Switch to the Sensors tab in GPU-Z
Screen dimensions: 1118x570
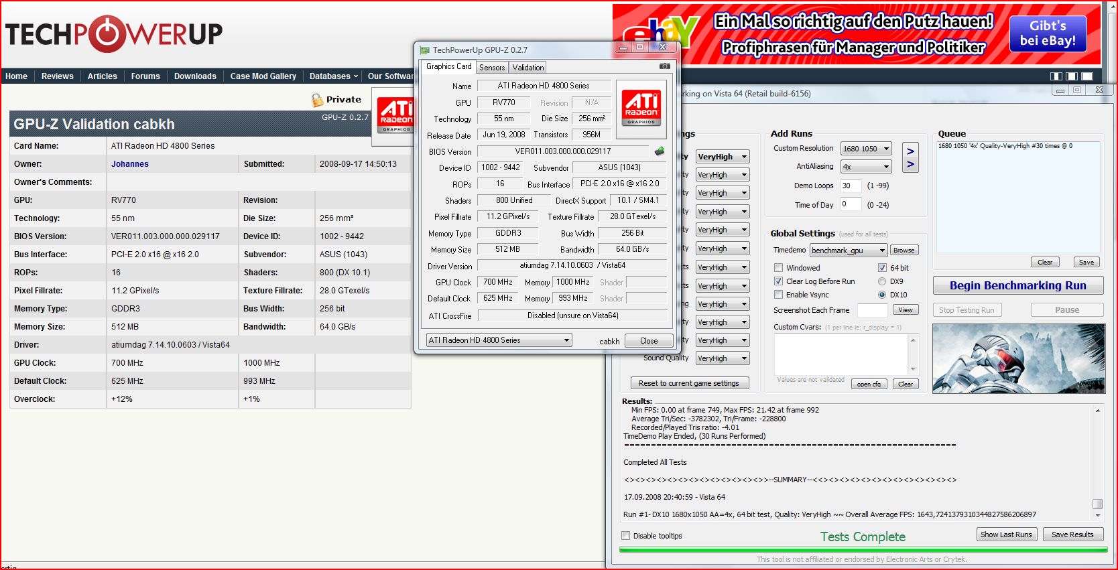[x=492, y=68]
